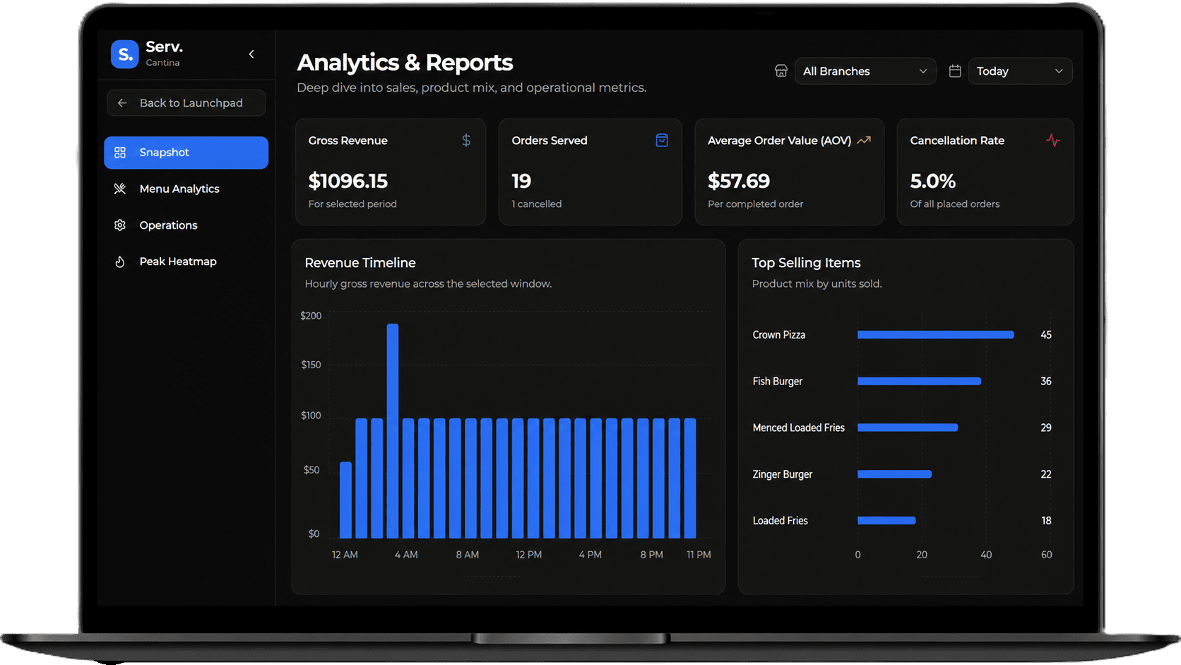Click the Zinger Burger label

pyautogui.click(x=783, y=474)
